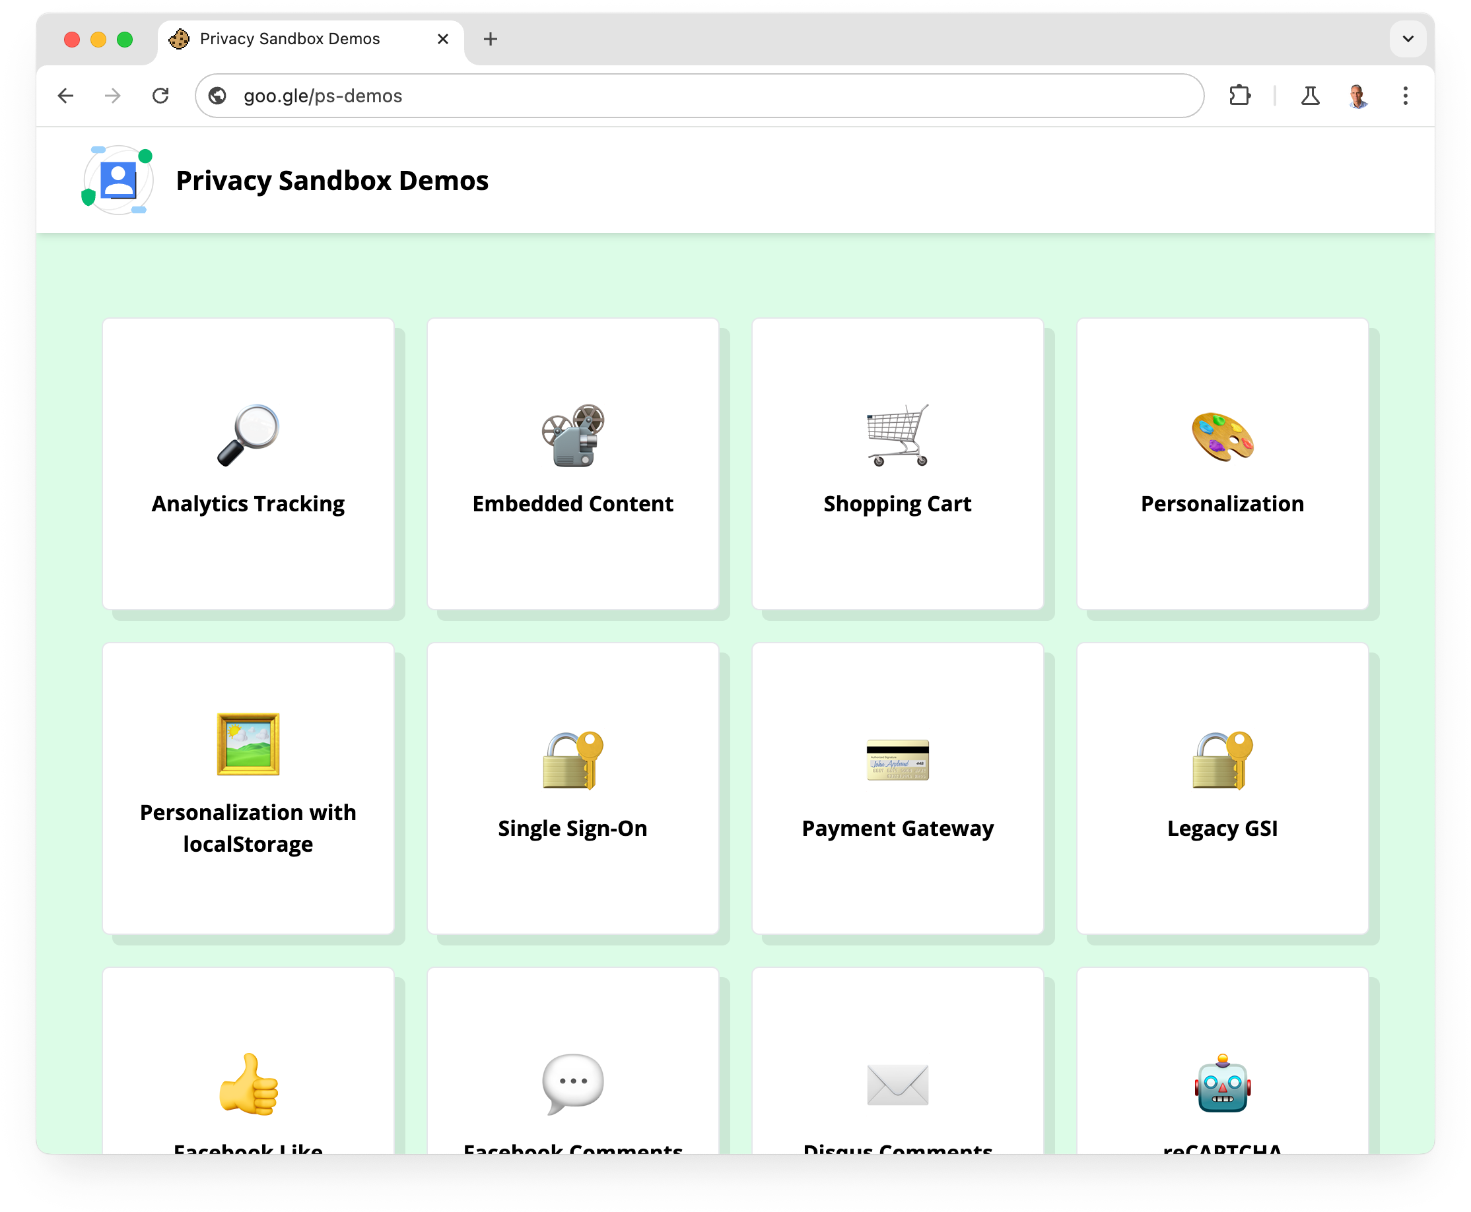The image size is (1471, 1212).
Task: Open the Personalization with localStorage demo
Action: 247,786
